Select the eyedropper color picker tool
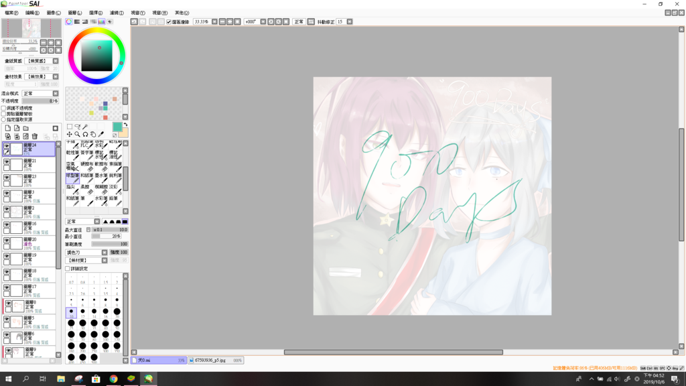686x386 pixels. (101, 134)
